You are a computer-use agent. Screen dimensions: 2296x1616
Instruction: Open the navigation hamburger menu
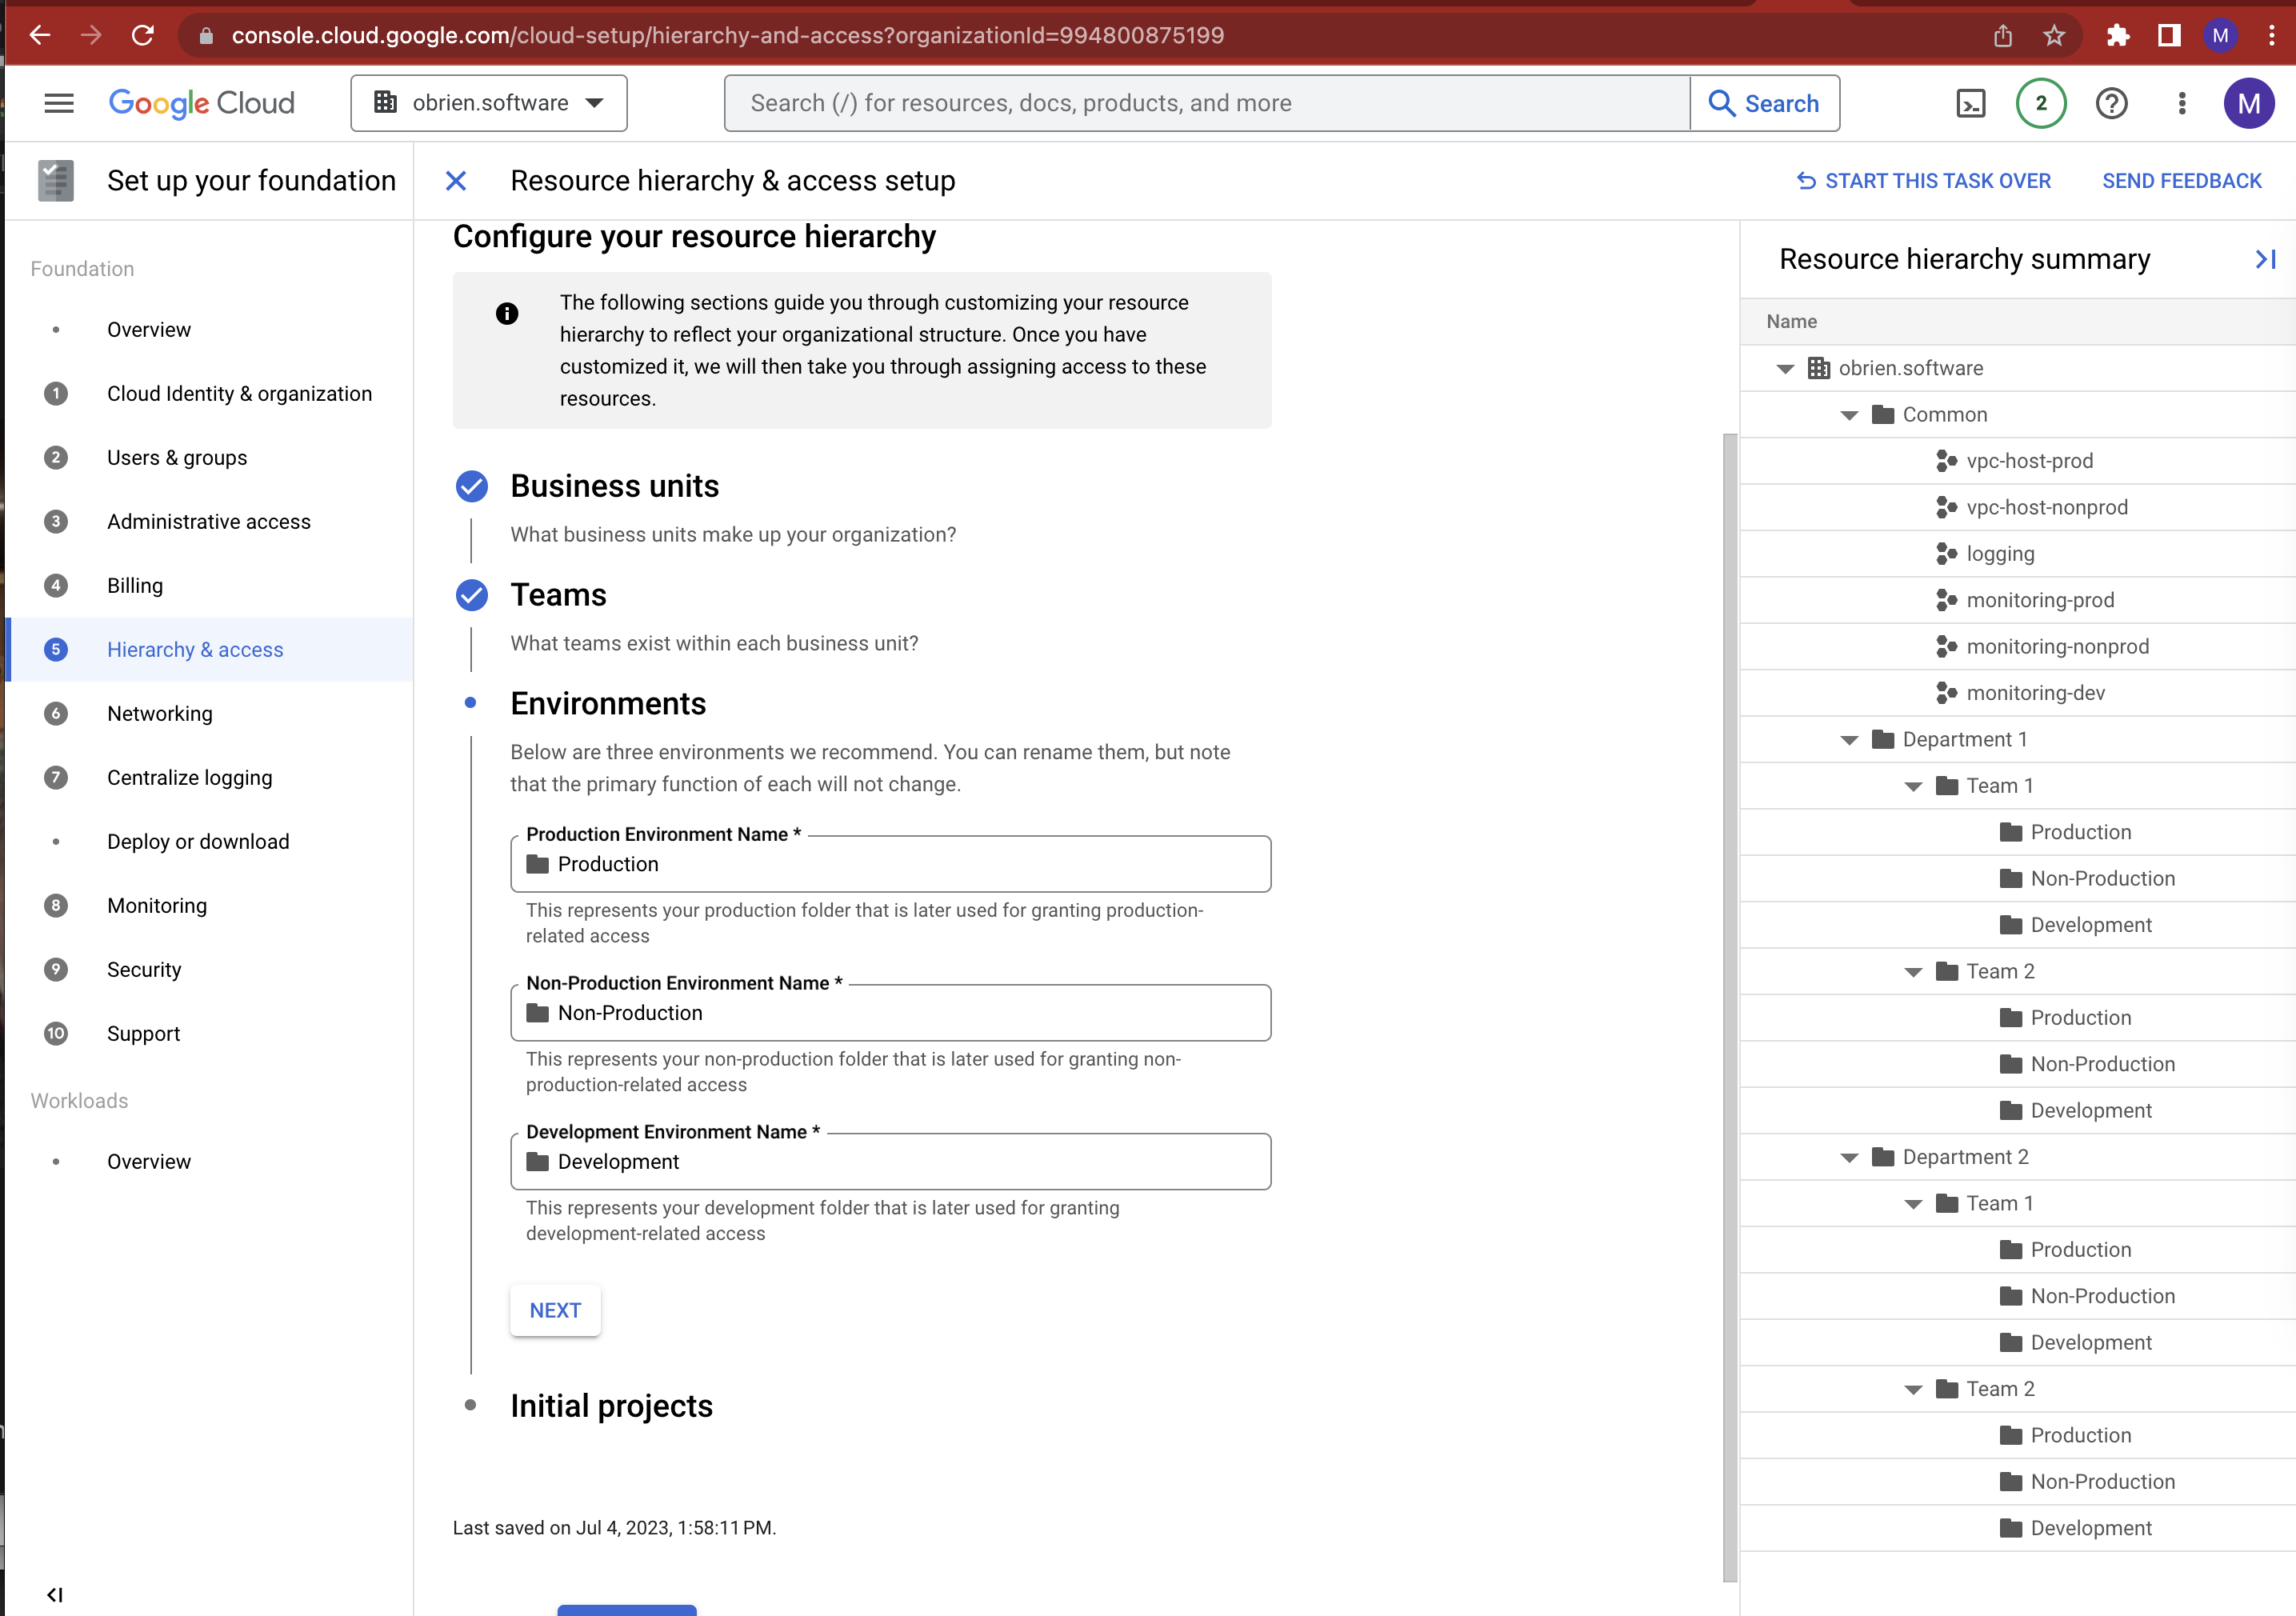coord(58,103)
